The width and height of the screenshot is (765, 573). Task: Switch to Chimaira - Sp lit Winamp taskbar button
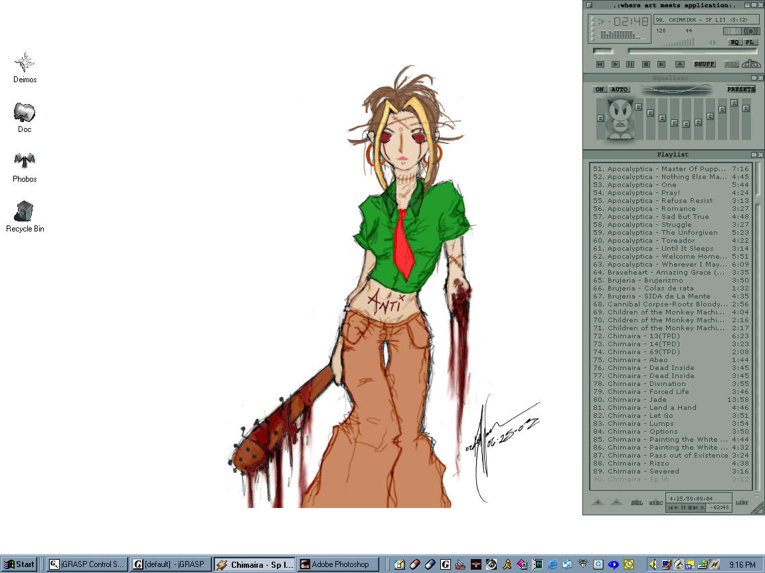click(255, 564)
